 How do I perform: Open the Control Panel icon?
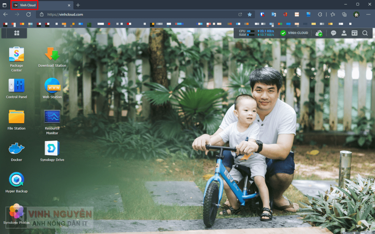[x=16, y=86]
